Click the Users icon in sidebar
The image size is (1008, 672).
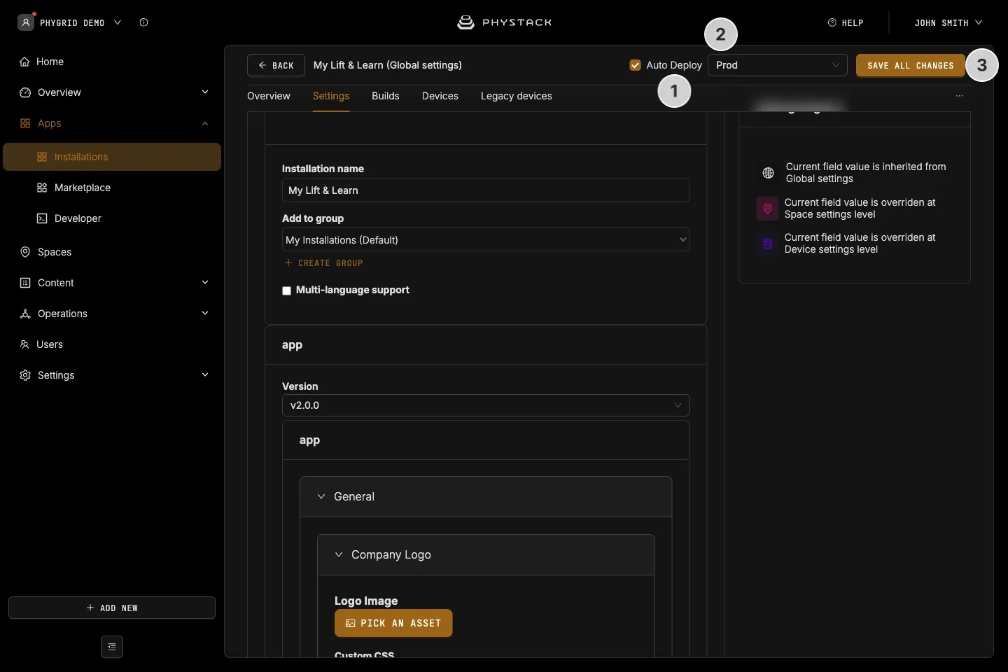coord(24,344)
